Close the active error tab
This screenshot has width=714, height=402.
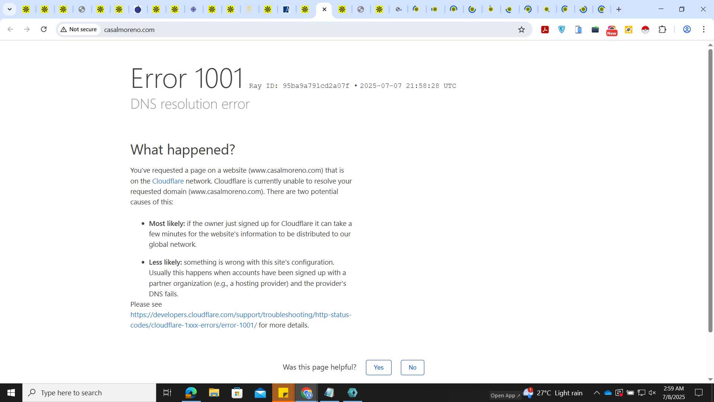tap(324, 9)
